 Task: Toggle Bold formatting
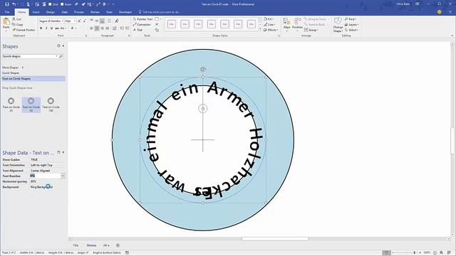click(x=41, y=28)
